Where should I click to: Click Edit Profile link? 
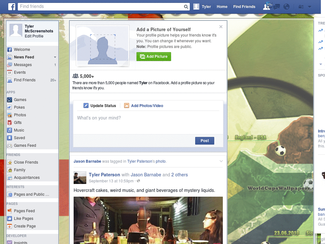pos(34,36)
